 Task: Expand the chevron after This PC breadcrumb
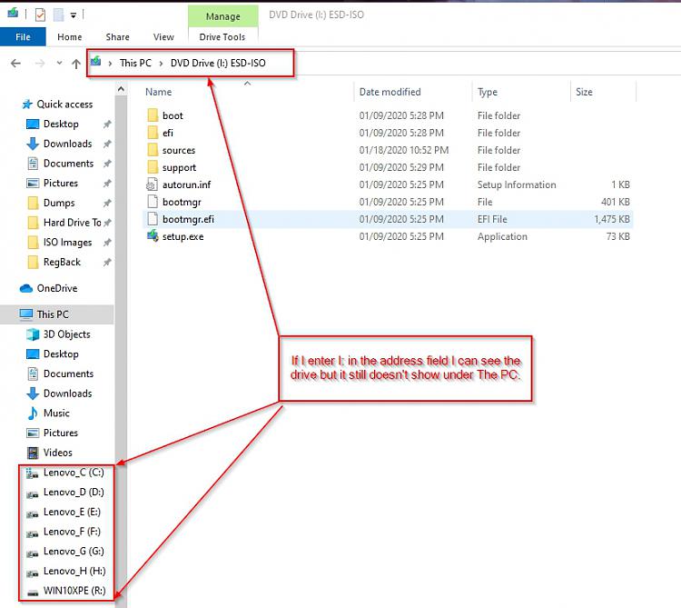click(x=161, y=64)
